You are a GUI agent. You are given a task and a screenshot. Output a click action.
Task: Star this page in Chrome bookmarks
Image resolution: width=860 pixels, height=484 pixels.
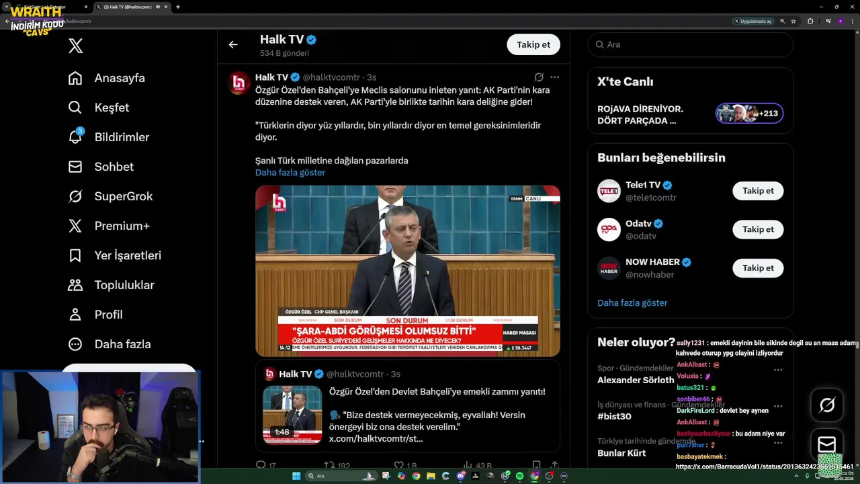coord(793,21)
